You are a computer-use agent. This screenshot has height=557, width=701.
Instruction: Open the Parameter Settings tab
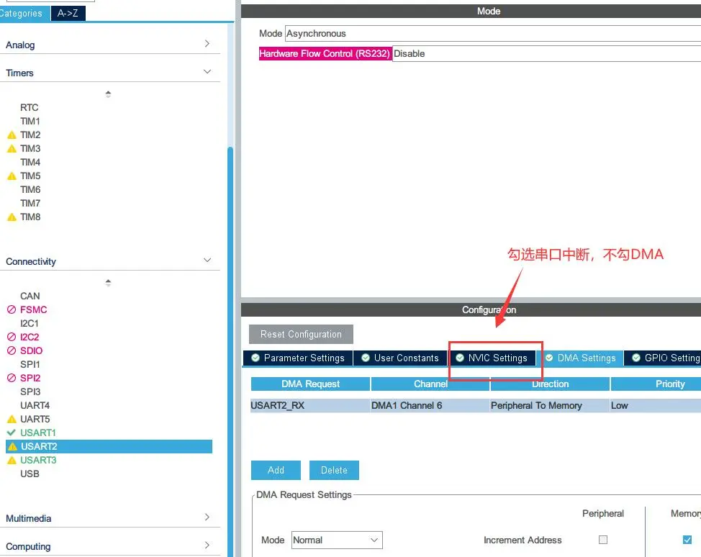pyautogui.click(x=297, y=358)
